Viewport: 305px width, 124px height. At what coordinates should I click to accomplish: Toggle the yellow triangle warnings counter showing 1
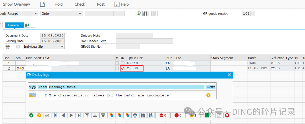(192, 115)
